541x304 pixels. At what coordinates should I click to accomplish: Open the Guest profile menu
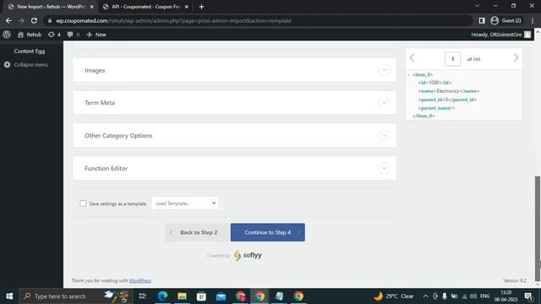[505, 20]
